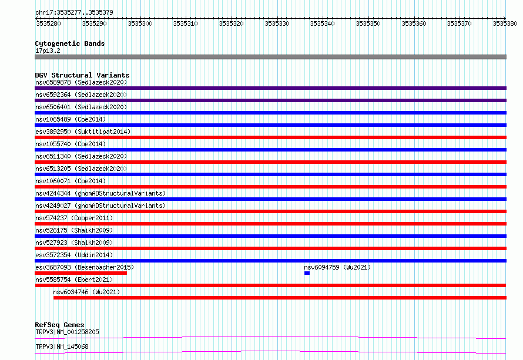Click ruler position 3535300
Viewport: 523px width, 360px height.
click(140, 23)
